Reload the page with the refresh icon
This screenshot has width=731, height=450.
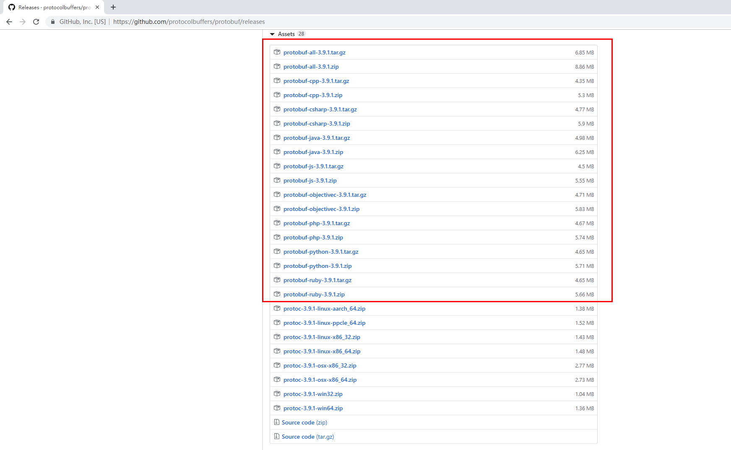36,22
